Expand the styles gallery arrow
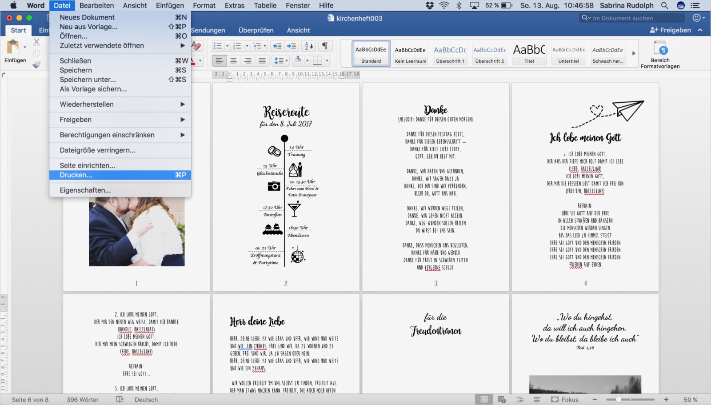711x405 pixels. (x=634, y=53)
